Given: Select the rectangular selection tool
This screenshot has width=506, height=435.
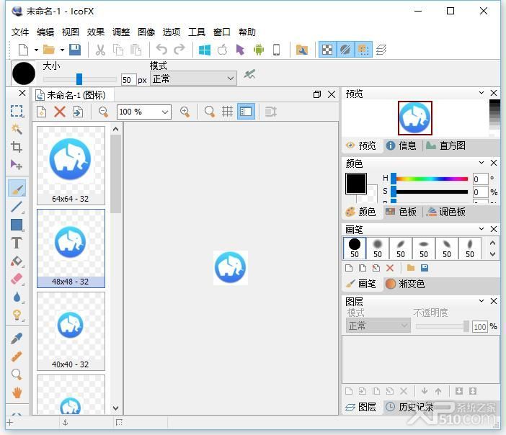Looking at the screenshot, I should [x=17, y=111].
